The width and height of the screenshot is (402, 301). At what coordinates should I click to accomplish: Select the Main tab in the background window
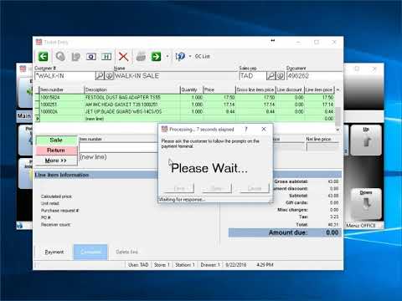click(x=24, y=116)
